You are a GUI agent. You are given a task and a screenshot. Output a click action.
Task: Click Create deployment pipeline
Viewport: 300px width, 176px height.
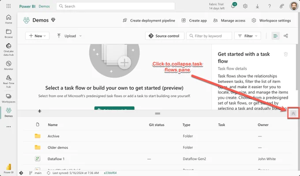[149, 20]
